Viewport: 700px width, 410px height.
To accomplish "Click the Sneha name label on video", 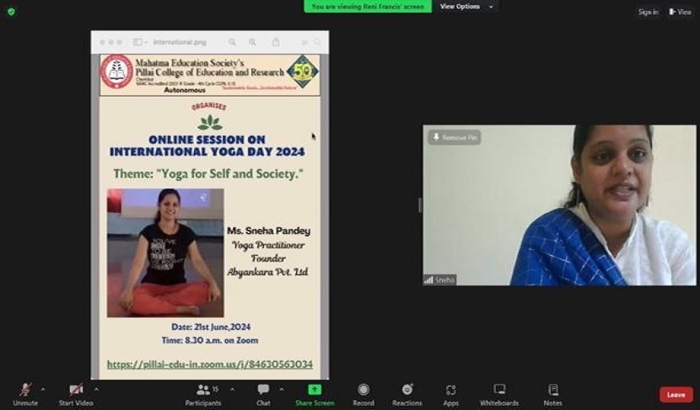I will [x=439, y=280].
